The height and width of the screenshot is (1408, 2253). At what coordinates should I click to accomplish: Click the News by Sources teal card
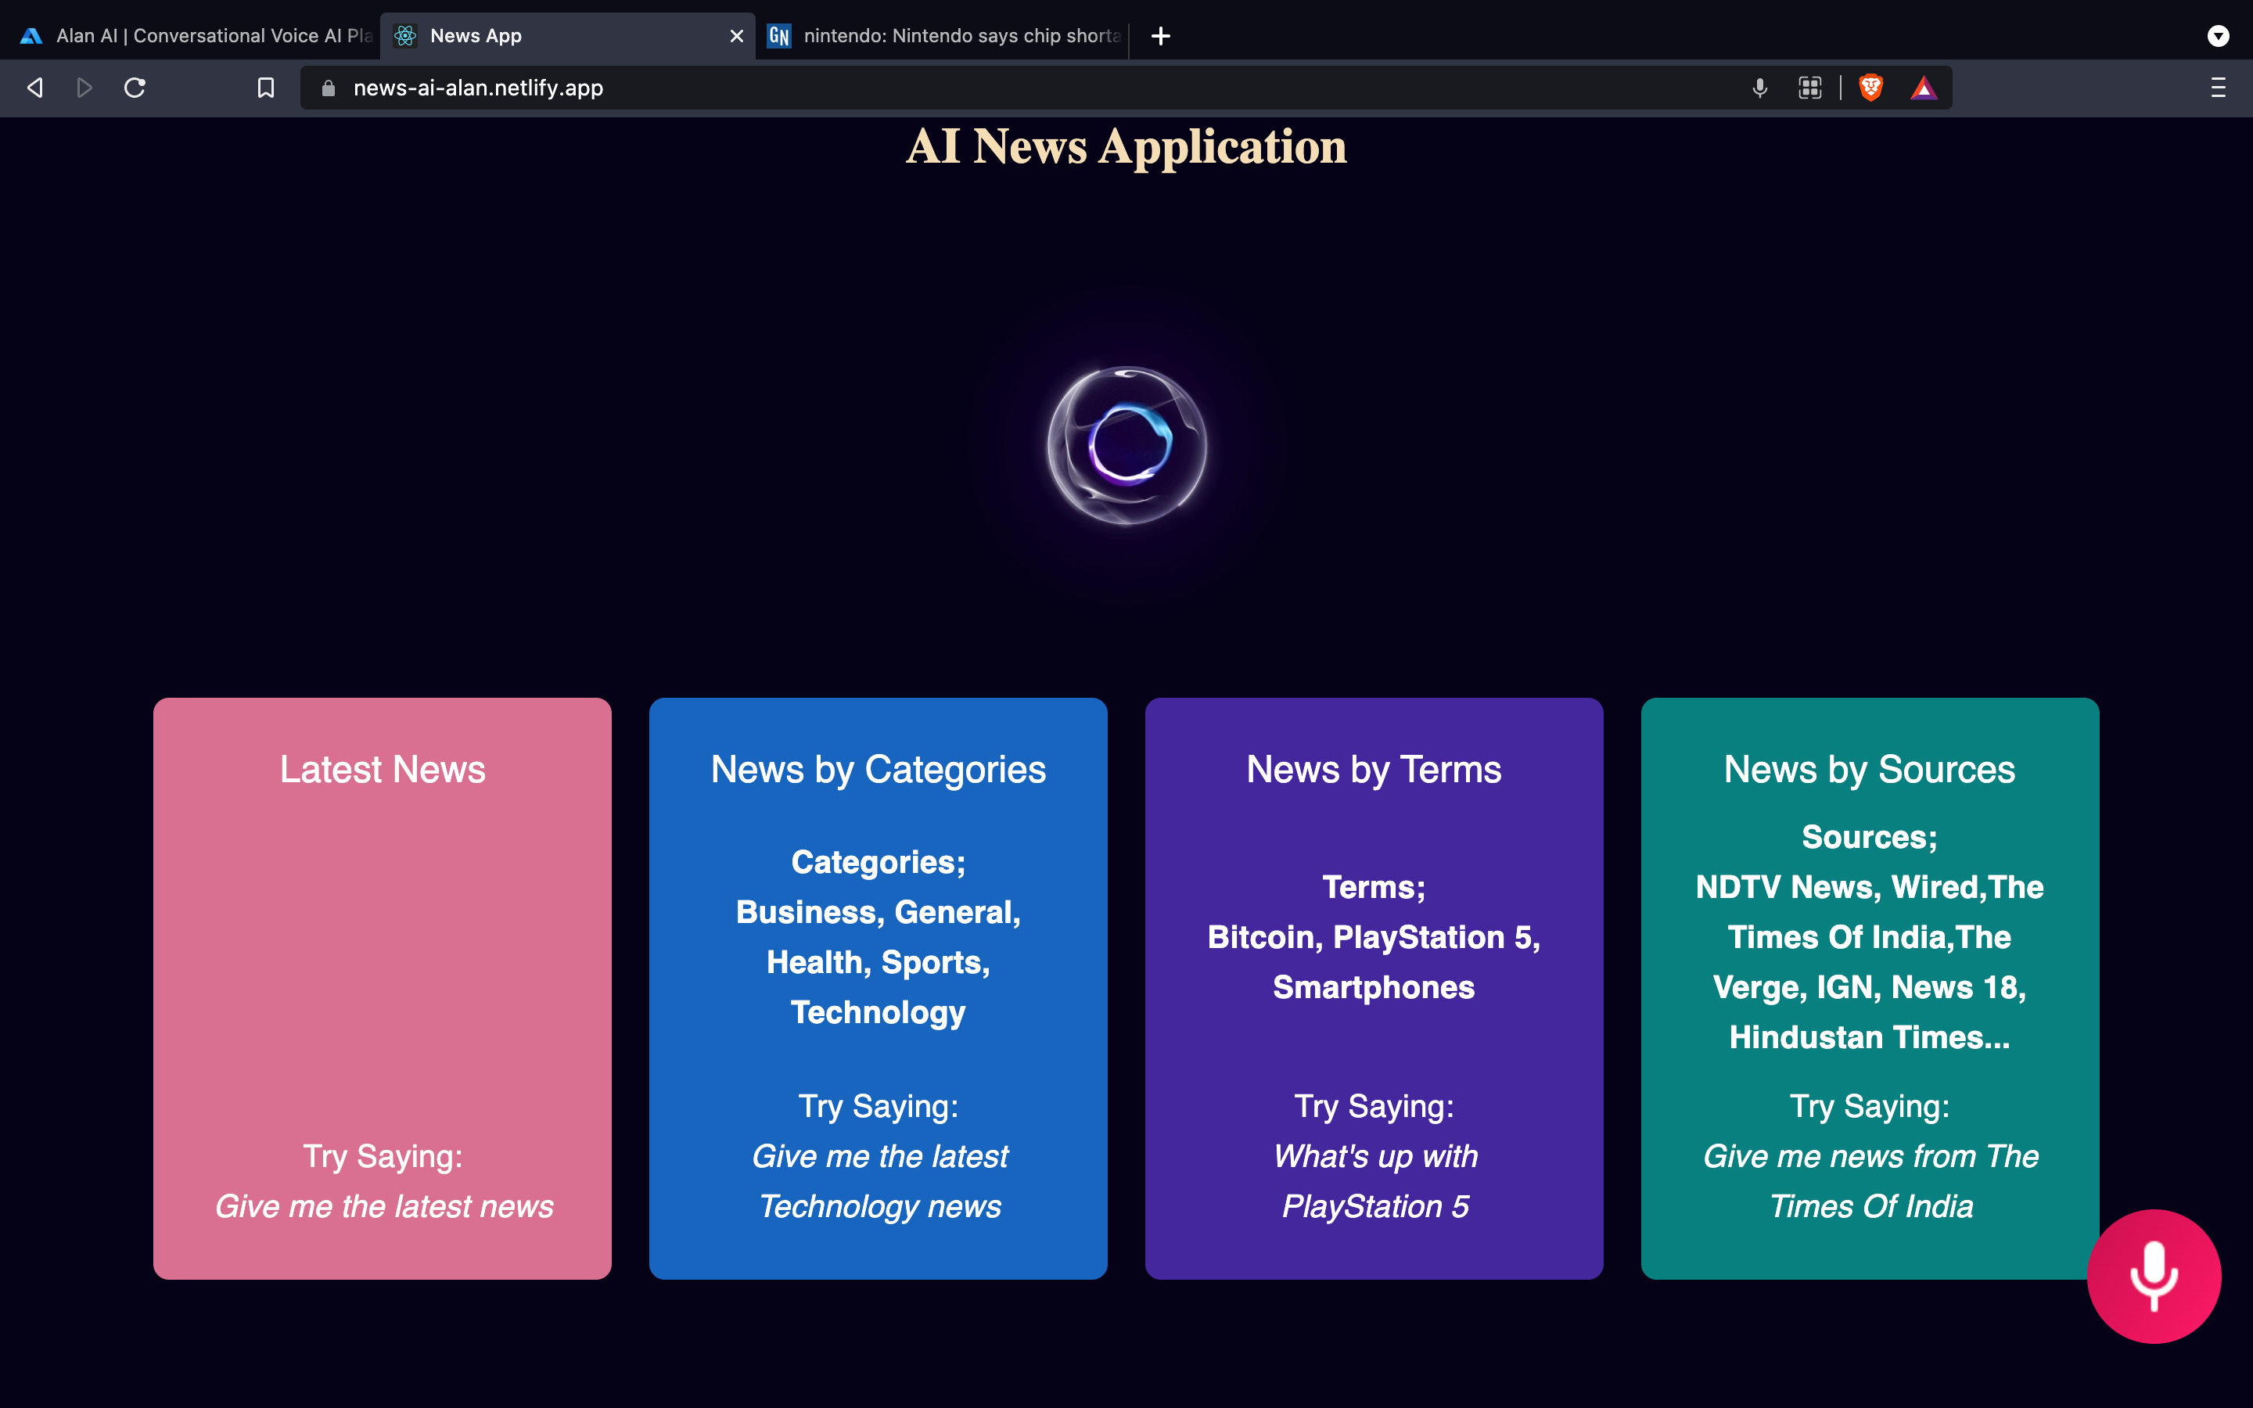[x=1868, y=987]
